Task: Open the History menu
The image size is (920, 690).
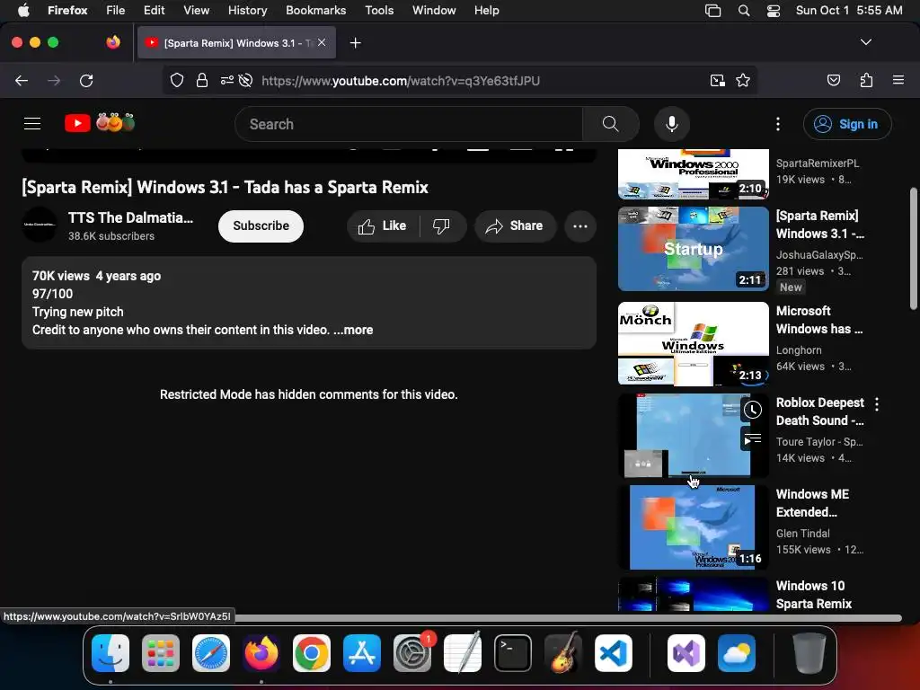Action: 247,10
